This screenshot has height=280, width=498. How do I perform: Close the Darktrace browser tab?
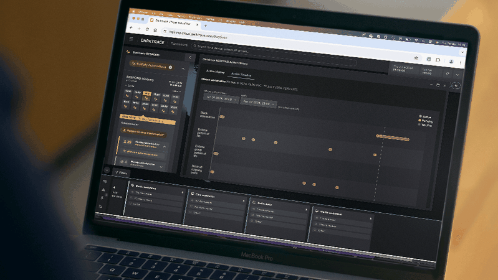coord(198,24)
